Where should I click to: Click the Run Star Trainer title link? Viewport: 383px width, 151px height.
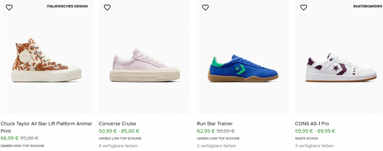coord(215,124)
